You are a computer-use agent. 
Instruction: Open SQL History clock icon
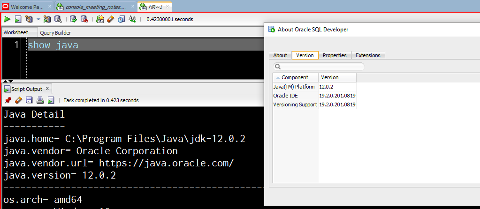(x=122, y=19)
